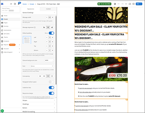
Task: Follow the Emails breadcrumb link
Action: click(x=32, y=4)
